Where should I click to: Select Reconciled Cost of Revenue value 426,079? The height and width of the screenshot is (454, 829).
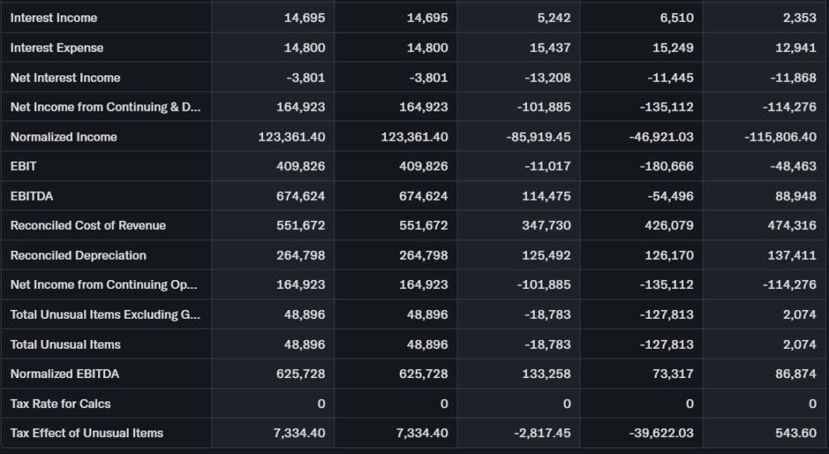click(673, 225)
